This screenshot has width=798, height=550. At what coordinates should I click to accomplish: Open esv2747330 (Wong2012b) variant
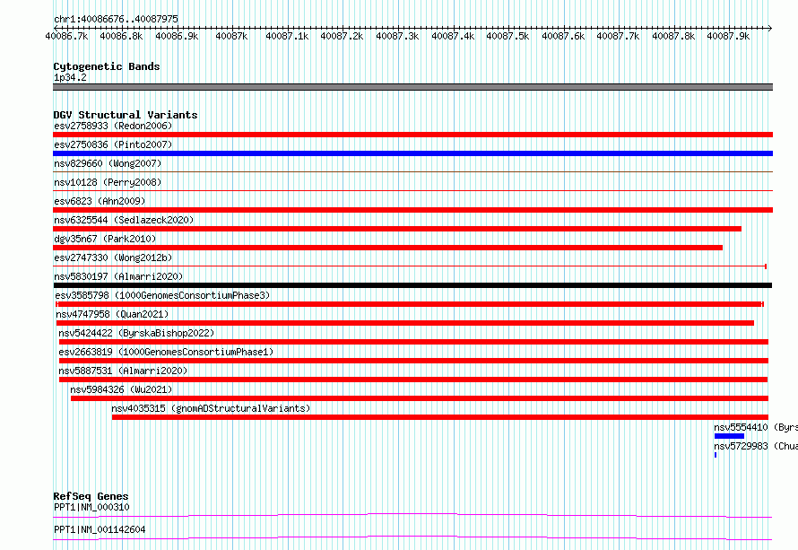113,258
